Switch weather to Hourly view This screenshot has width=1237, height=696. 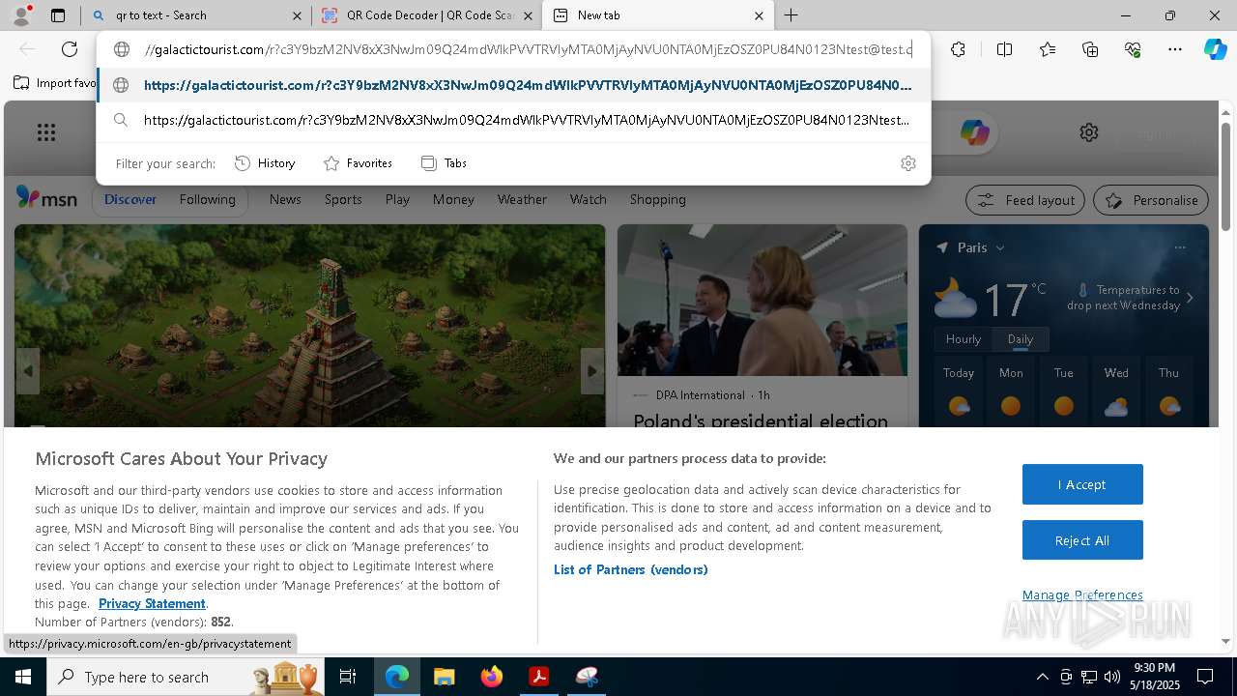tap(964, 339)
